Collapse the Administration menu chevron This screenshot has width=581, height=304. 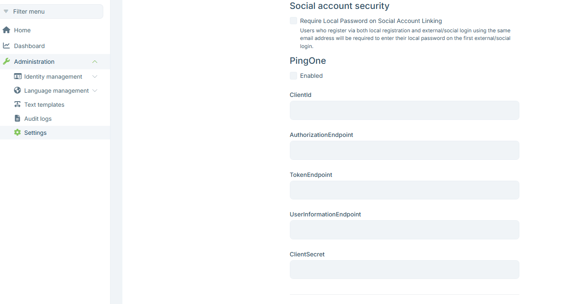coord(95,62)
